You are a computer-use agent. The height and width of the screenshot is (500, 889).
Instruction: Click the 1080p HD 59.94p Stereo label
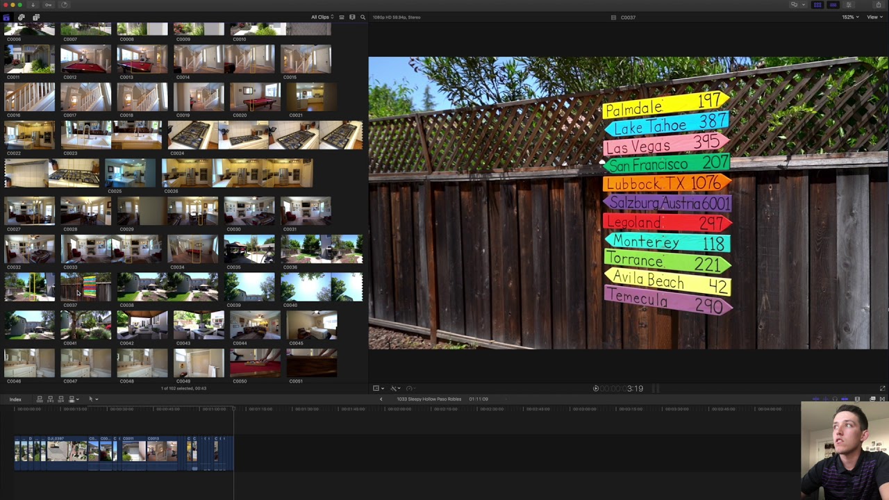pos(397,17)
